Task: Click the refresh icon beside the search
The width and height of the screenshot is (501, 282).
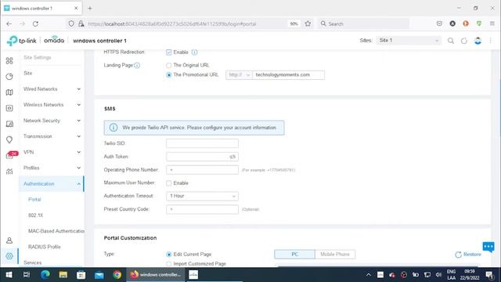Action: (x=464, y=41)
